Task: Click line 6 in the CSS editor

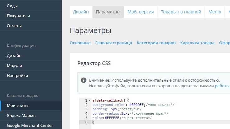Action: [x=124, y=122]
